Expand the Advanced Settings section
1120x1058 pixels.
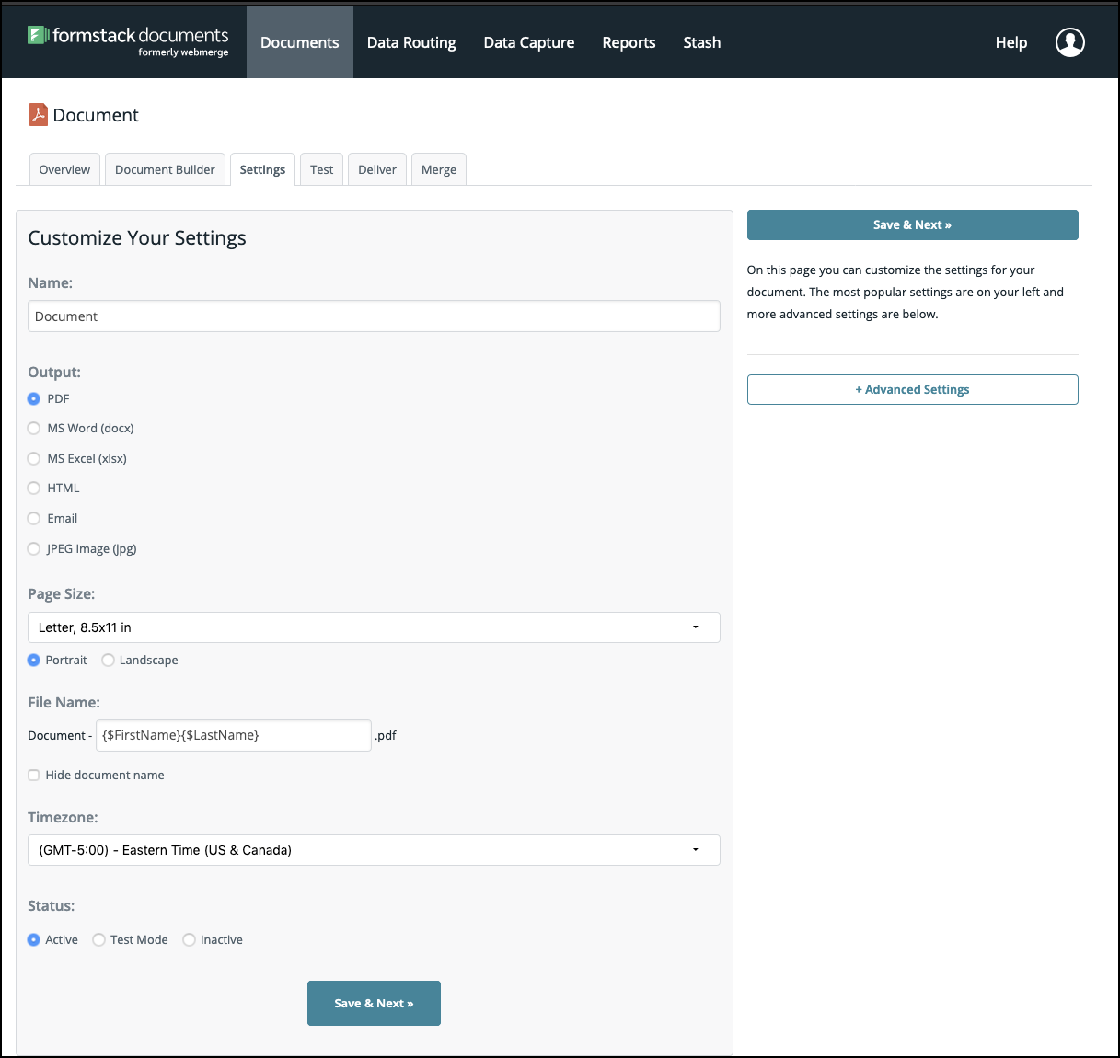[x=912, y=390]
